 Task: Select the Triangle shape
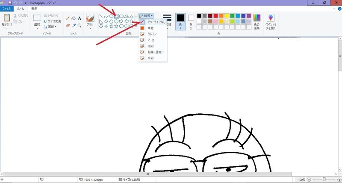(131, 16)
